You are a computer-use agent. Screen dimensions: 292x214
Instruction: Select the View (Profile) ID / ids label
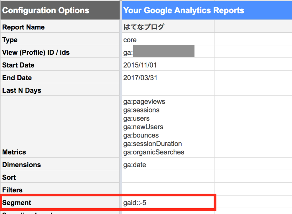point(60,53)
